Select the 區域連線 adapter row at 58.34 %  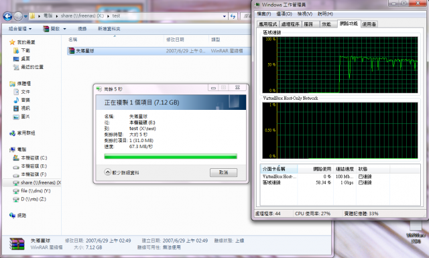pos(340,182)
